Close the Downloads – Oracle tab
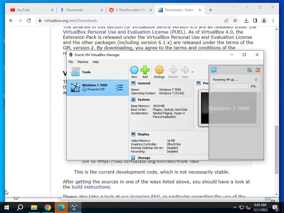284x213 pixels. [x=200, y=10]
